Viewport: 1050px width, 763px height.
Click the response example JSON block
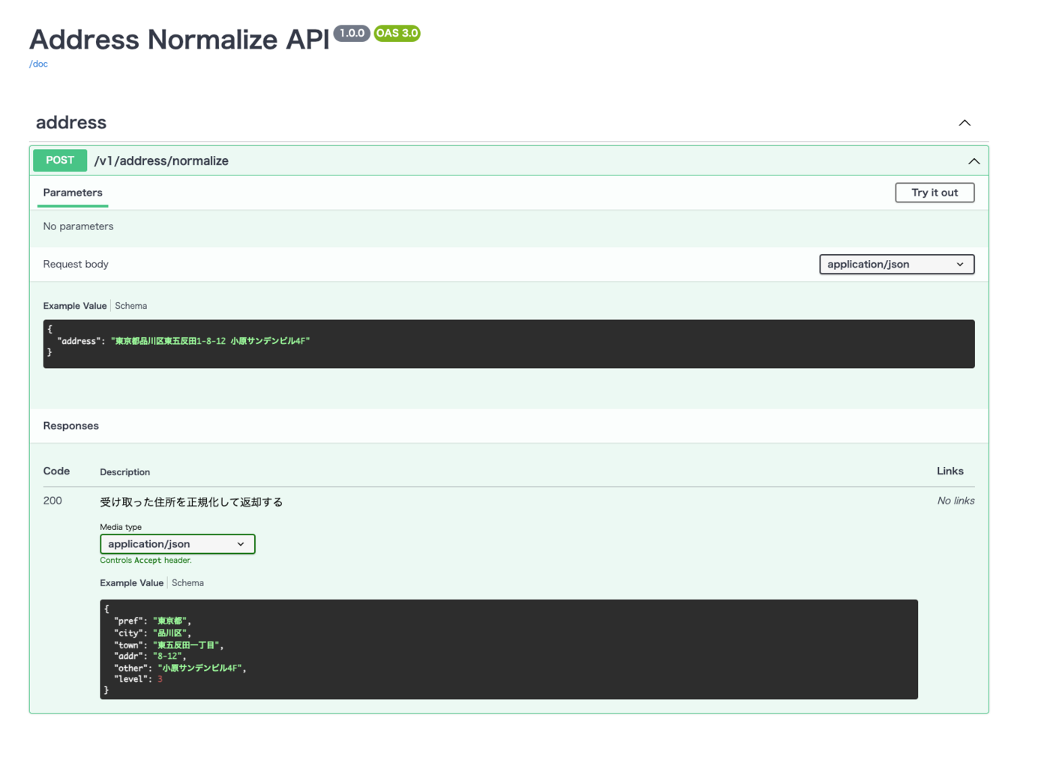[508, 649]
